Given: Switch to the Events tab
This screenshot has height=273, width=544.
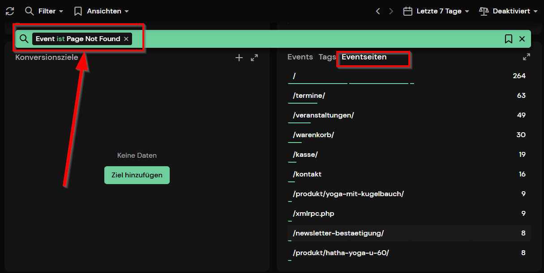Looking at the screenshot, I should click(x=300, y=57).
